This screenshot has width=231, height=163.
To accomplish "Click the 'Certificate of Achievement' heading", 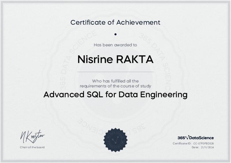I will [115, 22].
